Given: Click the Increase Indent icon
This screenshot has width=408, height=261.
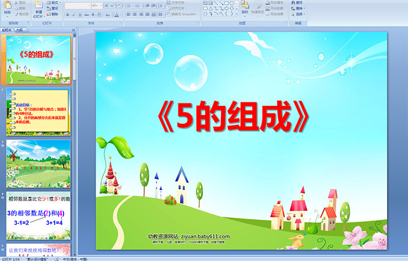Looking at the screenshot, I should point(153,5).
